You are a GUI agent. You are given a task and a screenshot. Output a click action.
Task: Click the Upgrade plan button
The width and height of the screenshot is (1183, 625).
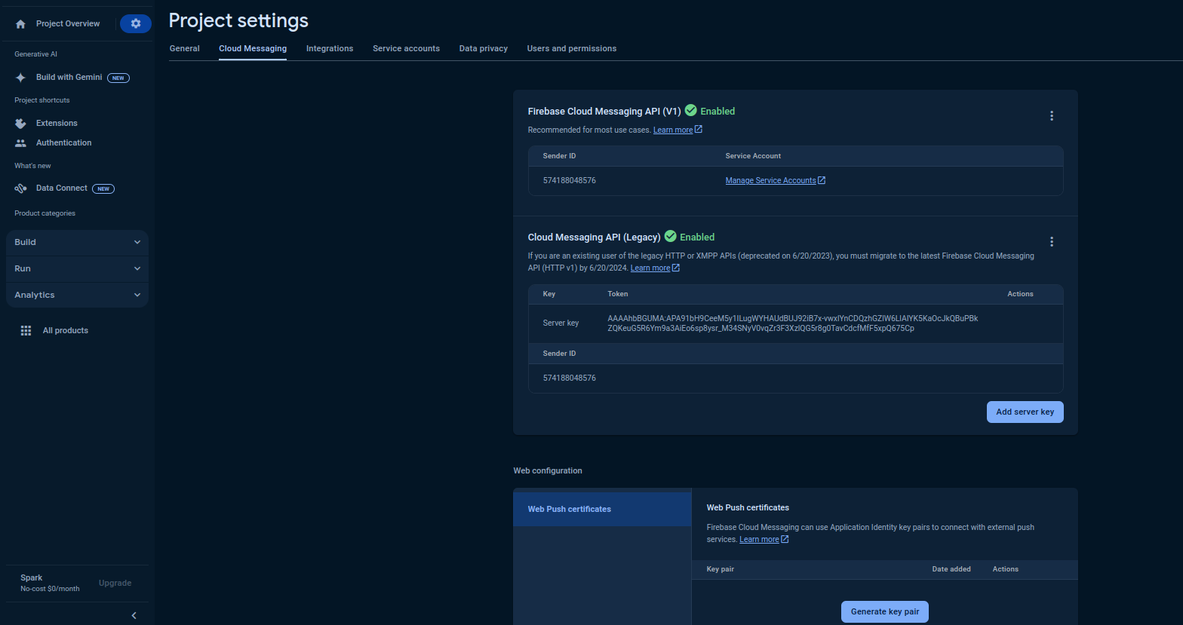(115, 583)
